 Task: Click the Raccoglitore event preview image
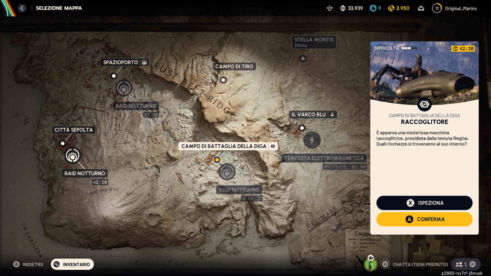click(x=424, y=72)
